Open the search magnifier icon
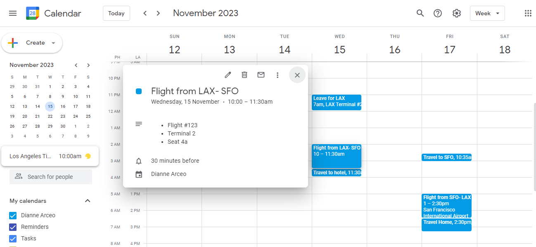Image resolution: width=536 pixels, height=247 pixels. (420, 13)
